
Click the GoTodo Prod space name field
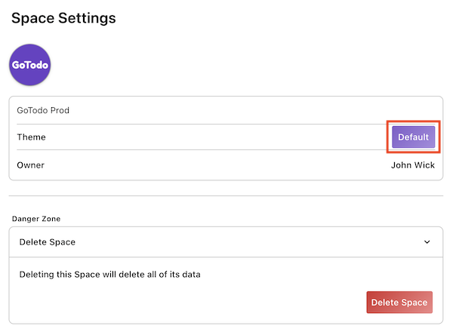coord(43,110)
